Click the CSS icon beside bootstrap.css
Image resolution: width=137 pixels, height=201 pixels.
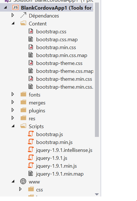tap(31, 31)
